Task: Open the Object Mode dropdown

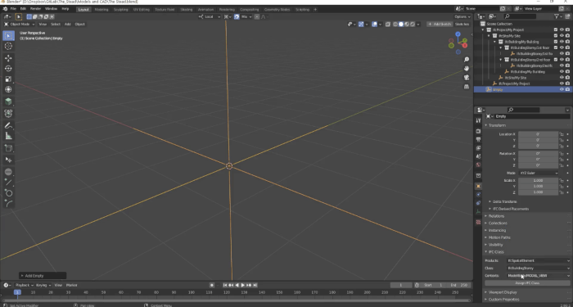Action: point(20,24)
